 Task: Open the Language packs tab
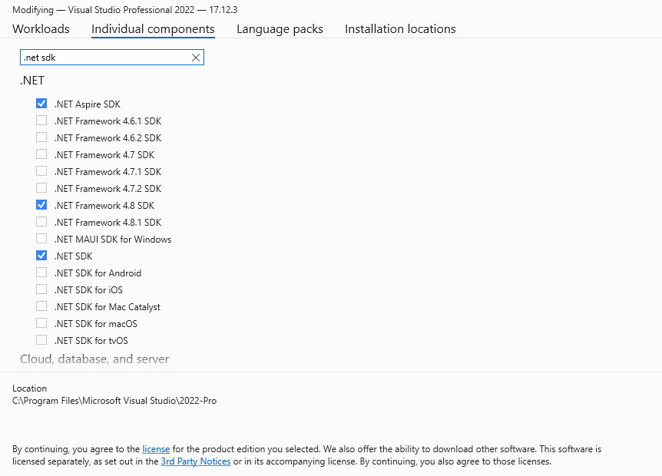[x=280, y=29]
